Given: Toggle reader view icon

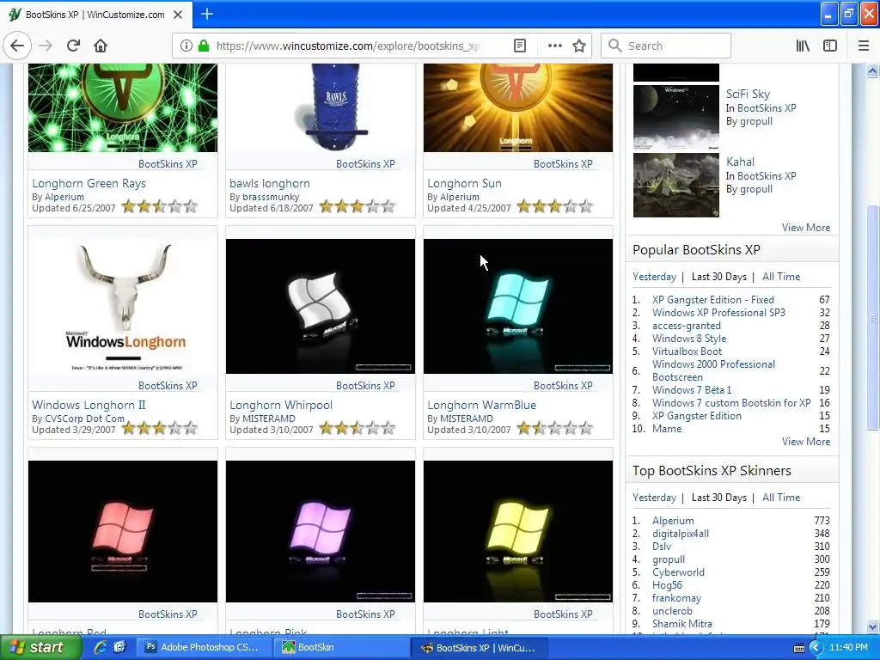Looking at the screenshot, I should 520,46.
